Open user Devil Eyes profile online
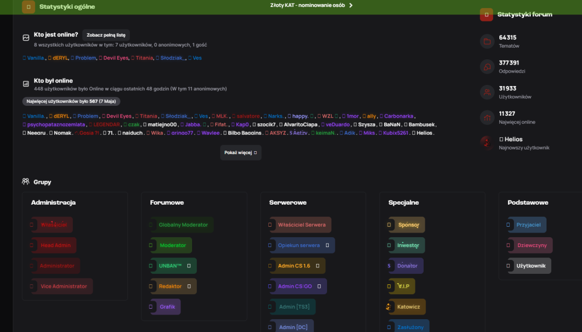This screenshot has height=332, width=582. [115, 58]
